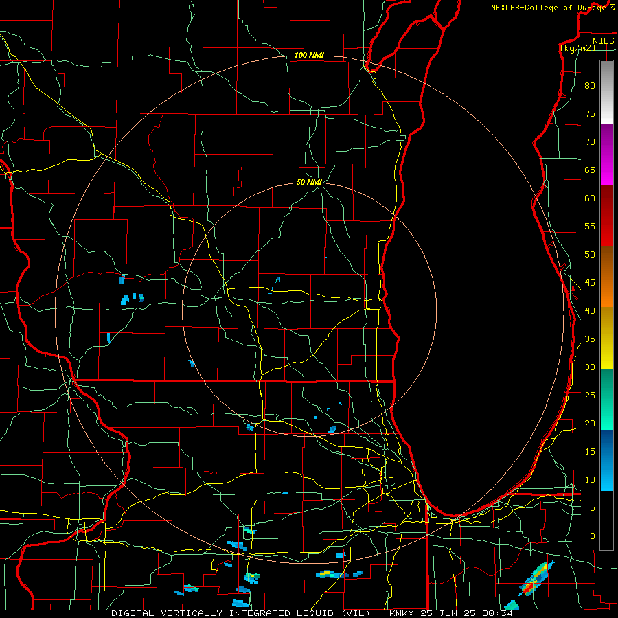Select the 50 NMI range ring label

pos(309,182)
